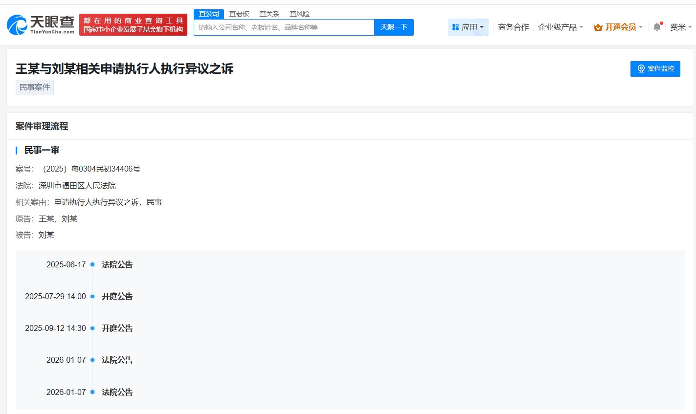Screen dimensions: 696x414
Task: Expand the 开通会员 dropdown arrow
Action: click(x=641, y=27)
